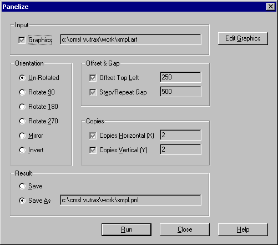Open Help for the Panelize dialog
The width and height of the screenshot is (278, 245).
(x=243, y=229)
